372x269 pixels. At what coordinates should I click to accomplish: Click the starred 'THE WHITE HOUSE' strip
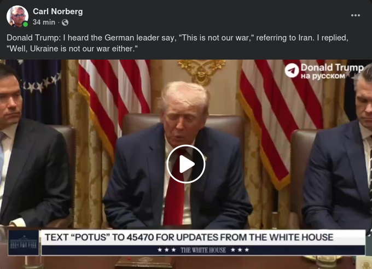tap(204, 250)
